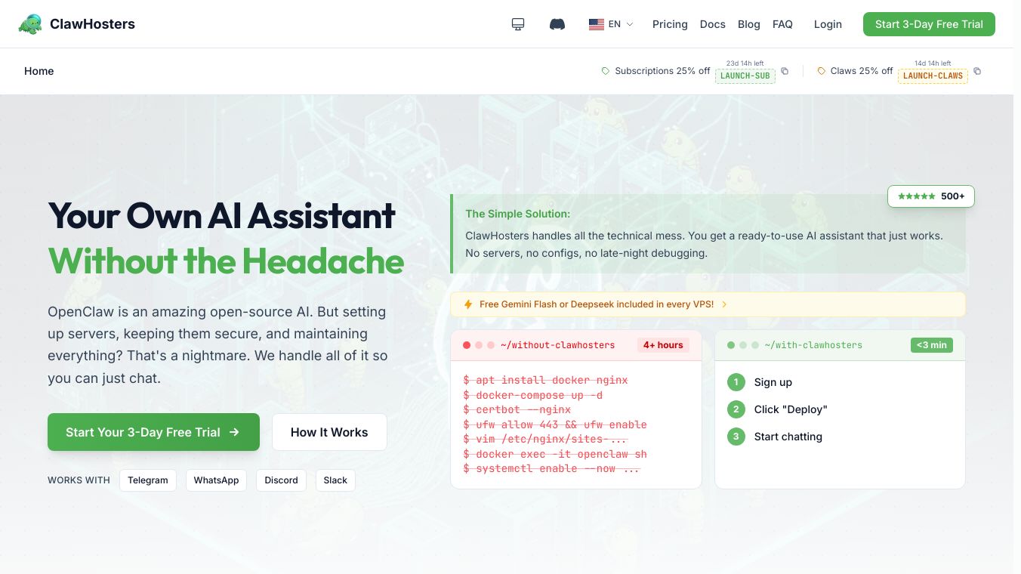The width and height of the screenshot is (1021, 574).
Task: Click the "Start chatting" step text
Action: 788,437
